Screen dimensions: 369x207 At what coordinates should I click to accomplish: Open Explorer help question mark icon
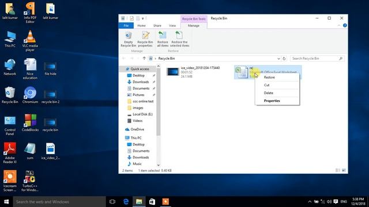(x=345, y=25)
